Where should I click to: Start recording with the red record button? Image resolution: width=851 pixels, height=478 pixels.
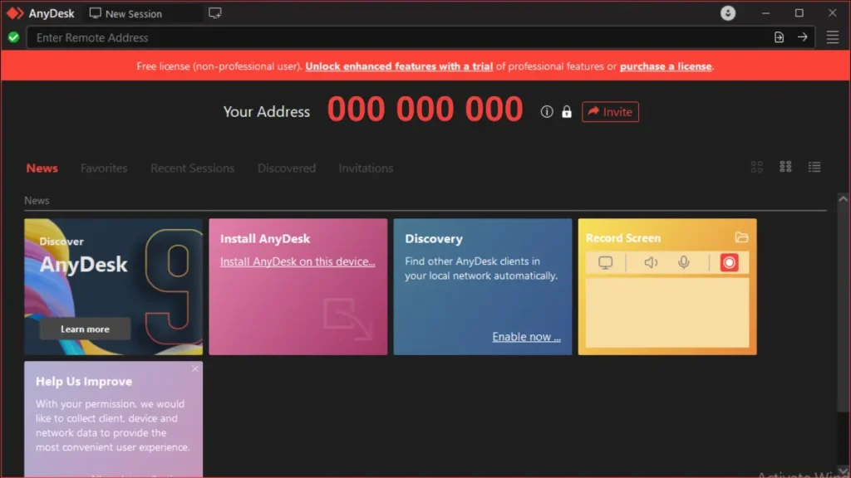729,262
